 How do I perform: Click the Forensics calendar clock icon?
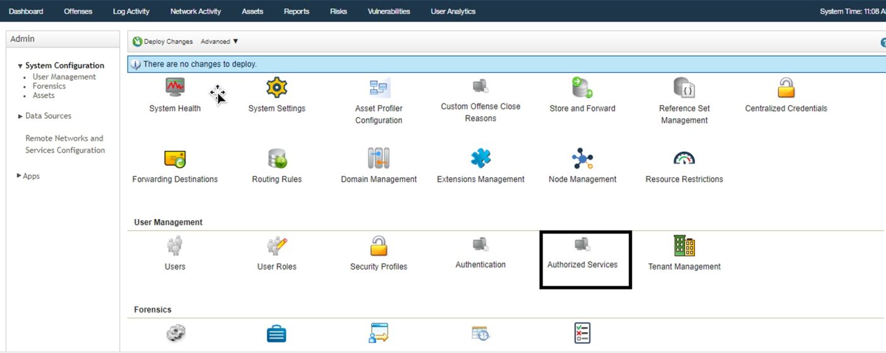480,333
